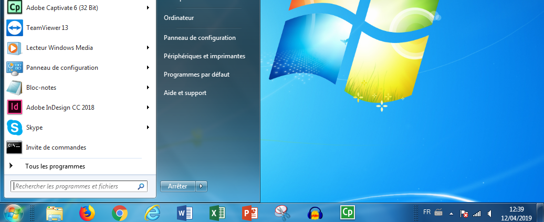Open Lecteur Windows Media icon
This screenshot has height=222, width=544.
click(x=15, y=48)
